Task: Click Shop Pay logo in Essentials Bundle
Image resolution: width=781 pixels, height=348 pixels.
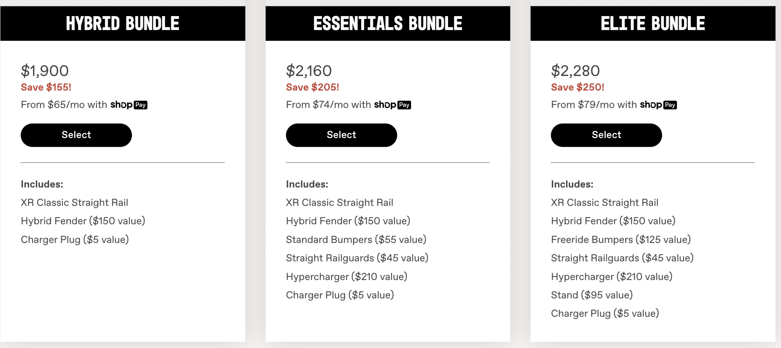Action: 392,105
